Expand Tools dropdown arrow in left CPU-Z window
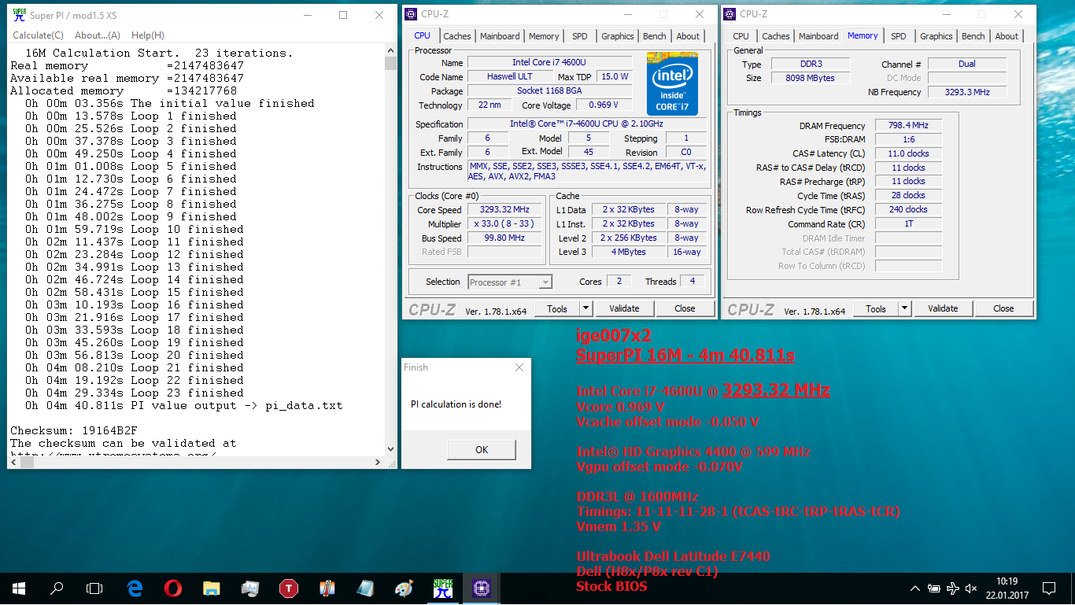The height and width of the screenshot is (605, 1075). point(586,308)
